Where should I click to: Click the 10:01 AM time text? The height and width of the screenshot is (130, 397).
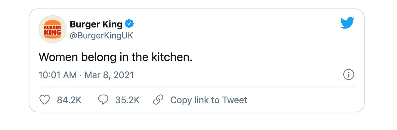pos(58,75)
